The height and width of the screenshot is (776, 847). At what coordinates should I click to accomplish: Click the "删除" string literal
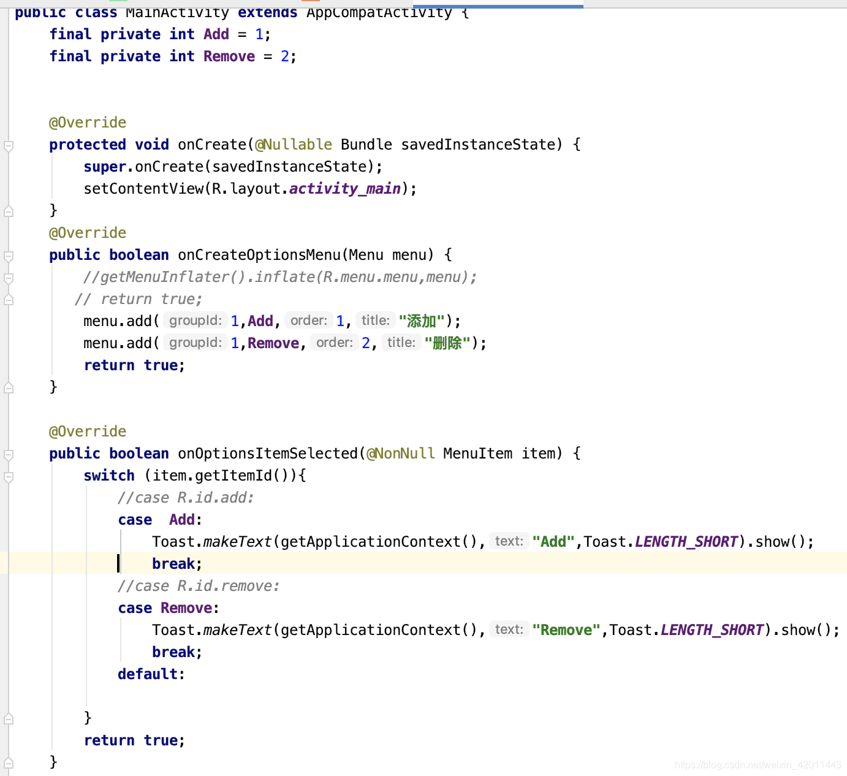[447, 343]
